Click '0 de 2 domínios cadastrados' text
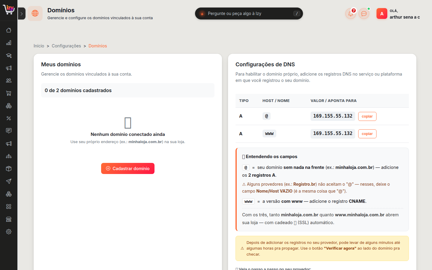432x270 pixels. point(78,90)
